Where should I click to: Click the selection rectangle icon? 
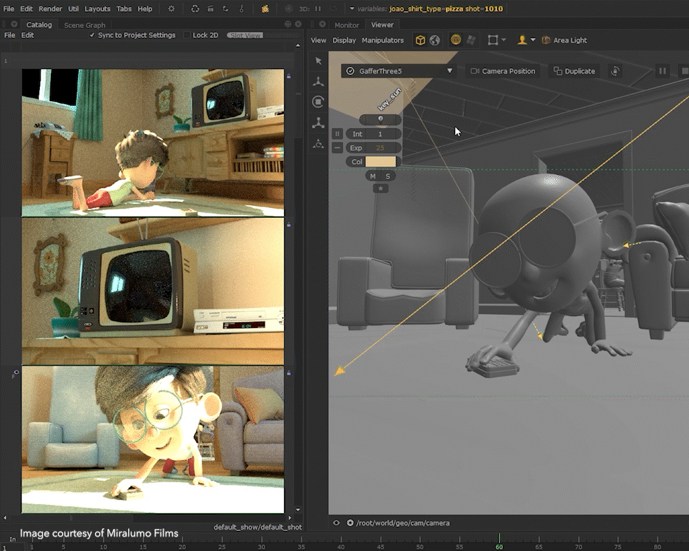point(493,41)
